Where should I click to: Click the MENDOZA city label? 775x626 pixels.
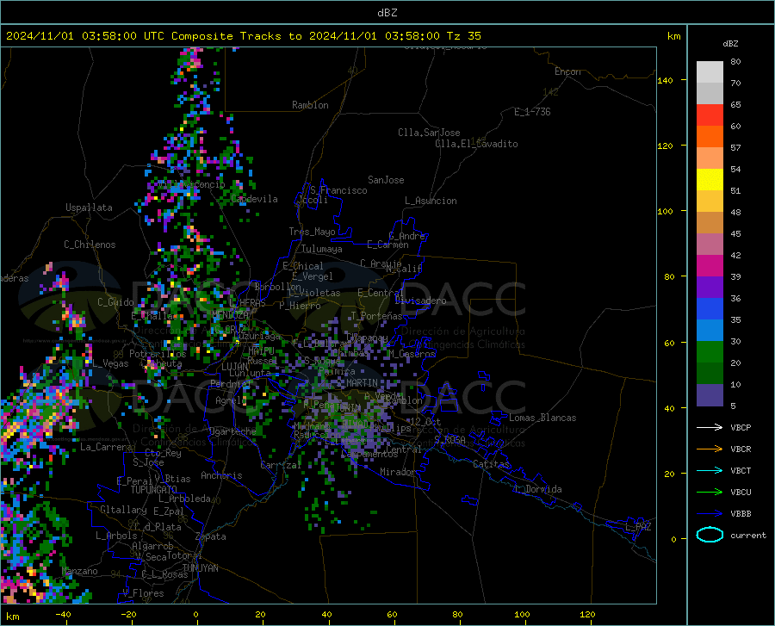coord(230,314)
